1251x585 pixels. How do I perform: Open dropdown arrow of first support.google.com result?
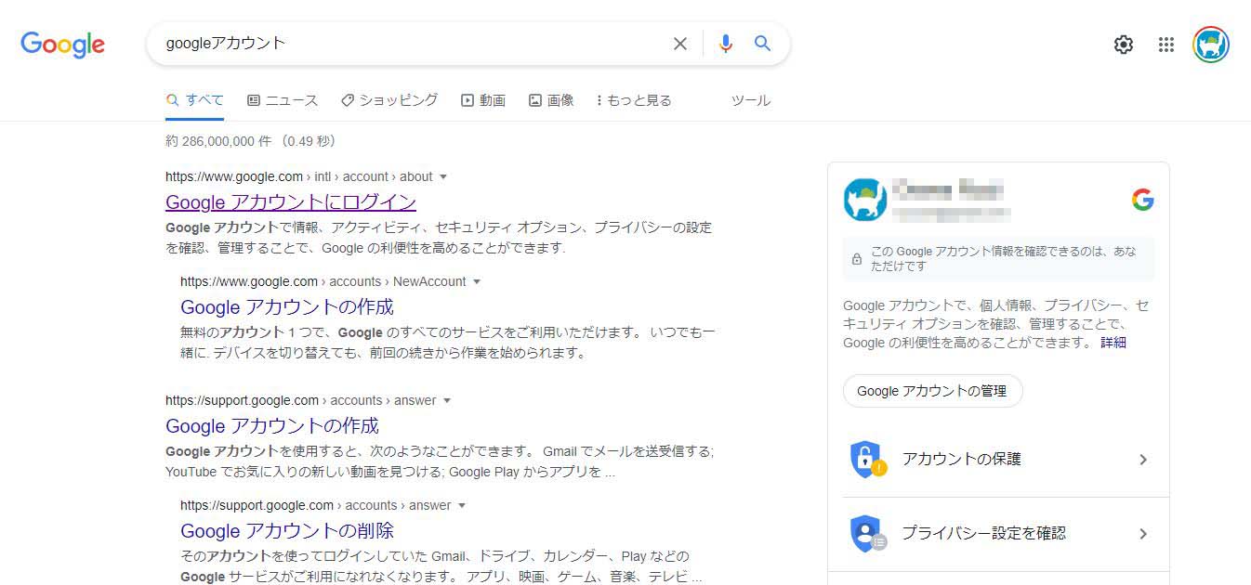click(x=447, y=400)
